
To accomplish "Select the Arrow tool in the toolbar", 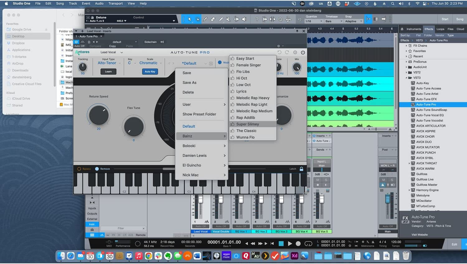I will (190, 19).
